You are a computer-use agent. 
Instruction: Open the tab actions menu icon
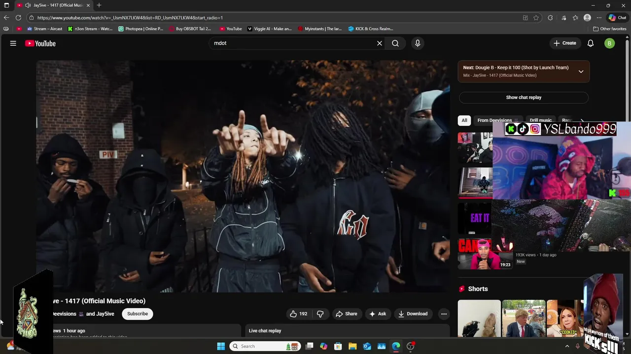[6, 5]
